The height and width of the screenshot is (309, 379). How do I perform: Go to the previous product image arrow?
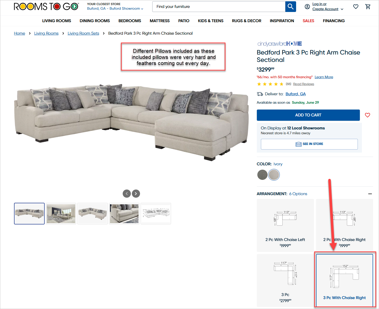tap(127, 194)
